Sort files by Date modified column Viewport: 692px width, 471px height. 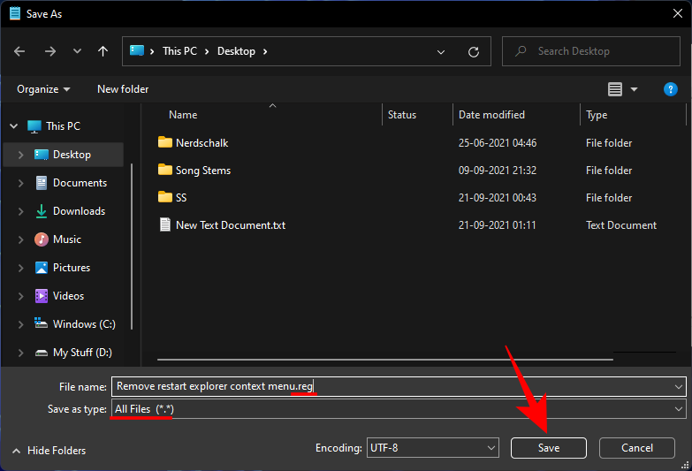491,115
